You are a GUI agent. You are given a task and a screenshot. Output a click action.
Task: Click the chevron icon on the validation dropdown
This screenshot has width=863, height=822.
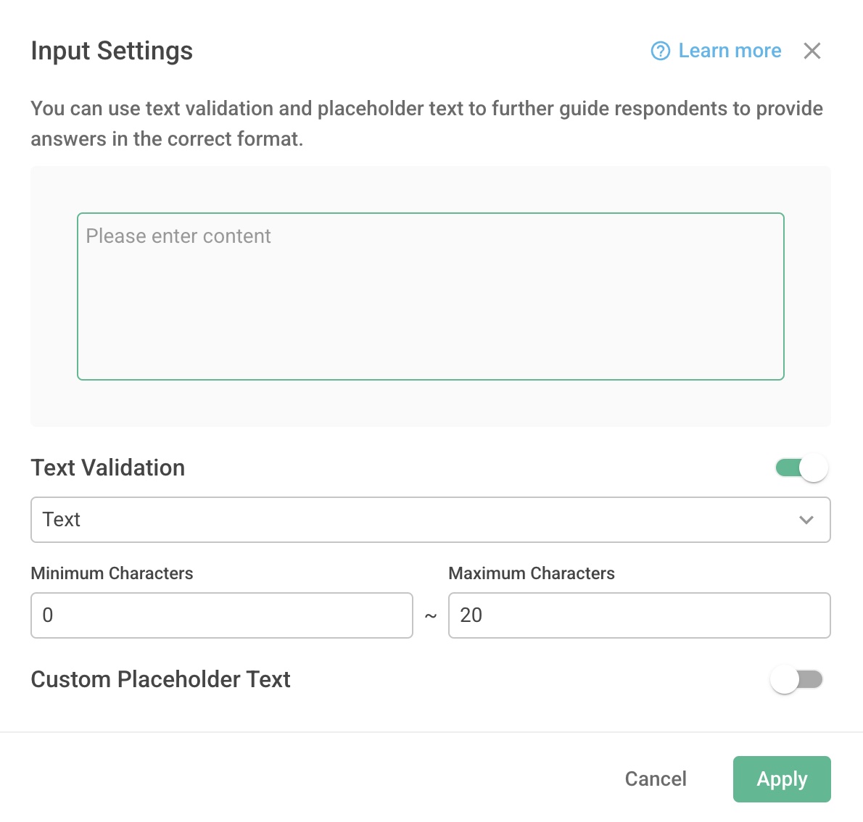(805, 520)
